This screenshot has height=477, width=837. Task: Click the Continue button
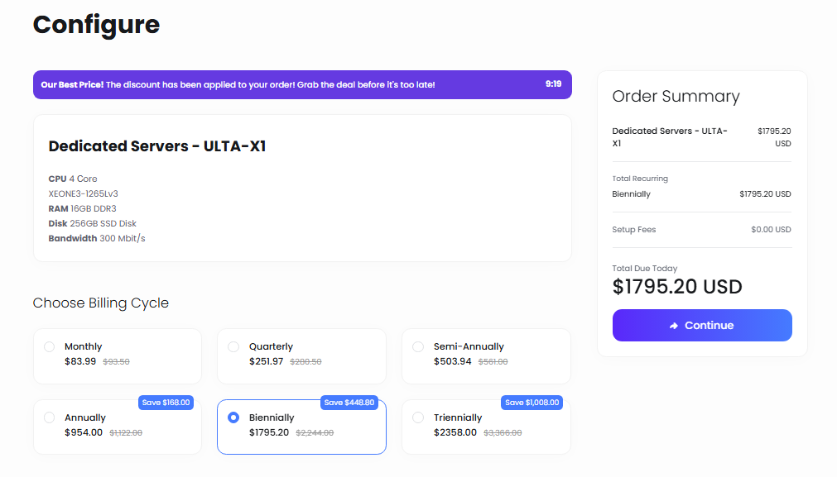click(702, 325)
